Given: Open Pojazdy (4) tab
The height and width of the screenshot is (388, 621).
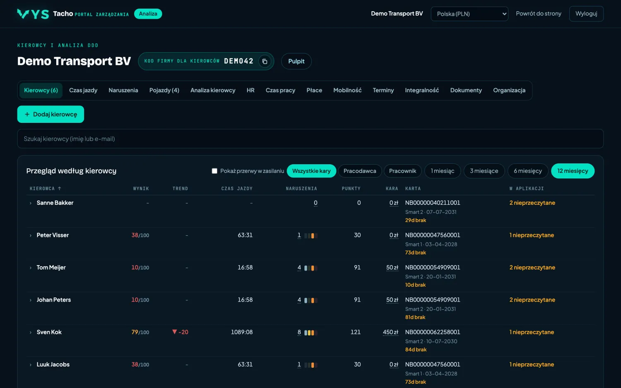Looking at the screenshot, I should click(164, 90).
